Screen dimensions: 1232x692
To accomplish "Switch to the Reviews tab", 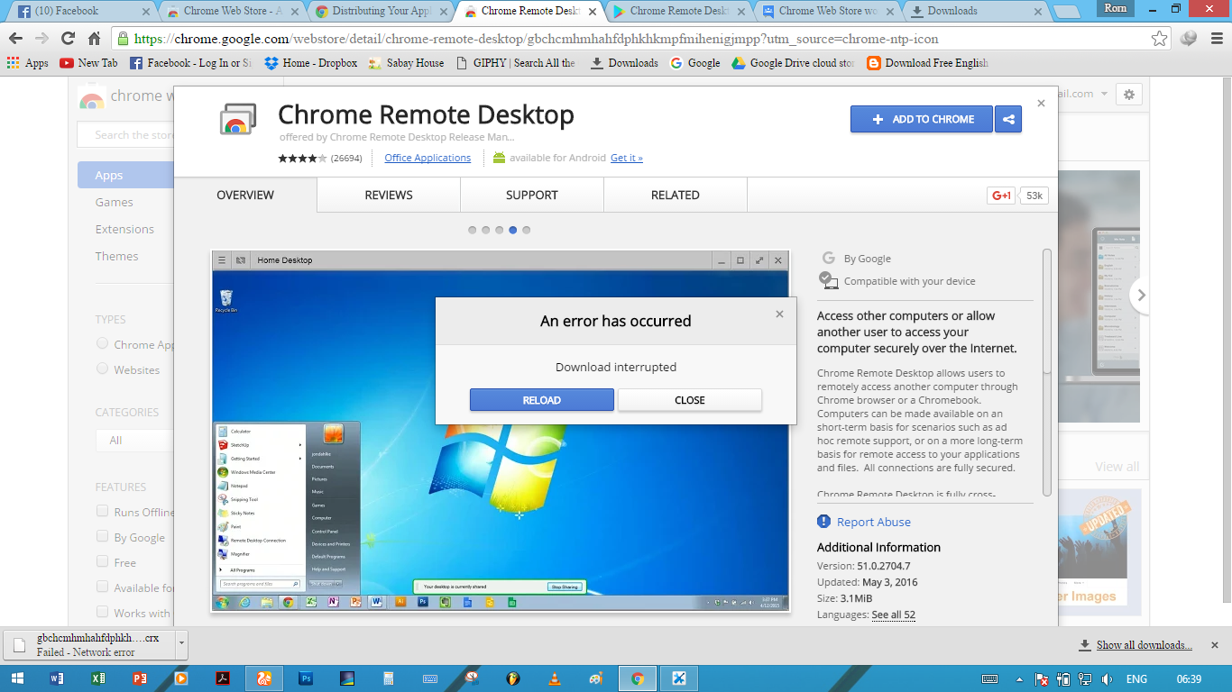I will tap(389, 195).
